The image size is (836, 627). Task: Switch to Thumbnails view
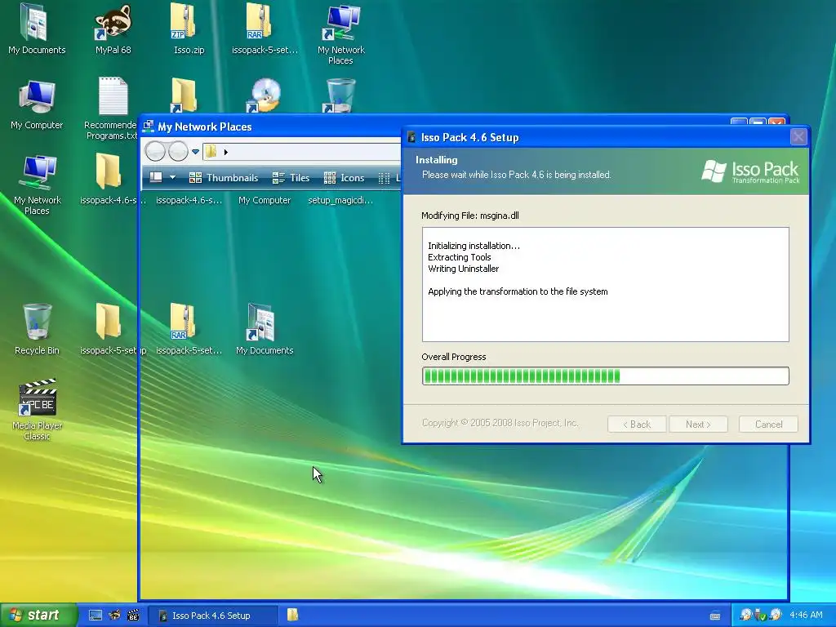coord(224,177)
